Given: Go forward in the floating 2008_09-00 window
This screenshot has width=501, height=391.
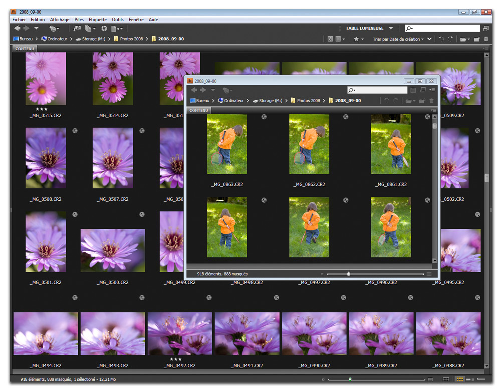Looking at the screenshot, I should click(203, 90).
